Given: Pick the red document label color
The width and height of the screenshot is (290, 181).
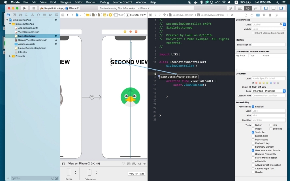Looking at the screenshot, I should pyautogui.click(x=256, y=83).
